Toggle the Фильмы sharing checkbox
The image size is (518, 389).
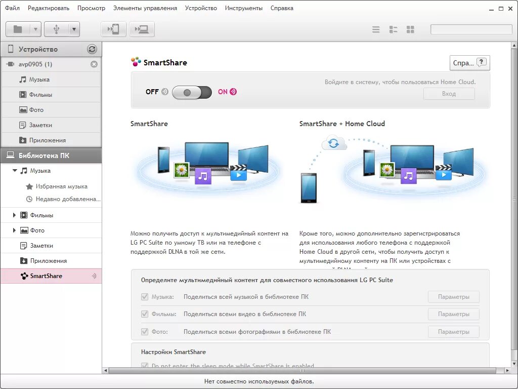(x=145, y=314)
